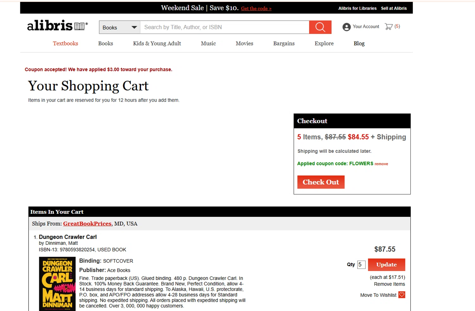This screenshot has height=311, width=475.
Task: Click the author line 'by Dinniman, Matt'
Action: point(58,243)
